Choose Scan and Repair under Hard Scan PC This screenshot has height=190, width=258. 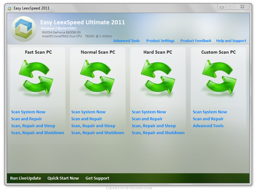pos(147,119)
